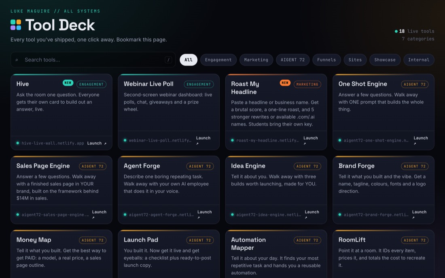Click the LUKE MAGUIRE // ALL SYSTEMS header text
The image size is (445, 278).
(x=55, y=11)
